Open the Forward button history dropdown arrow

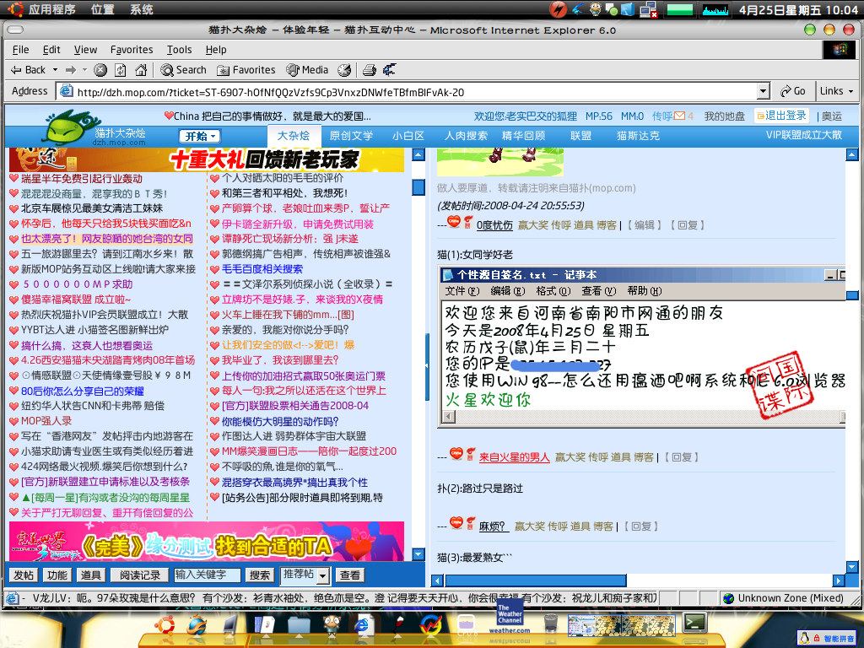[85, 70]
